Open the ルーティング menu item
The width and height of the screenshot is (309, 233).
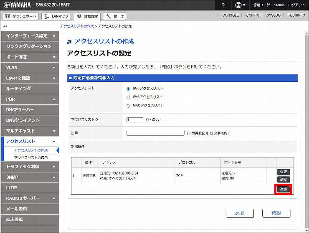tap(30, 89)
